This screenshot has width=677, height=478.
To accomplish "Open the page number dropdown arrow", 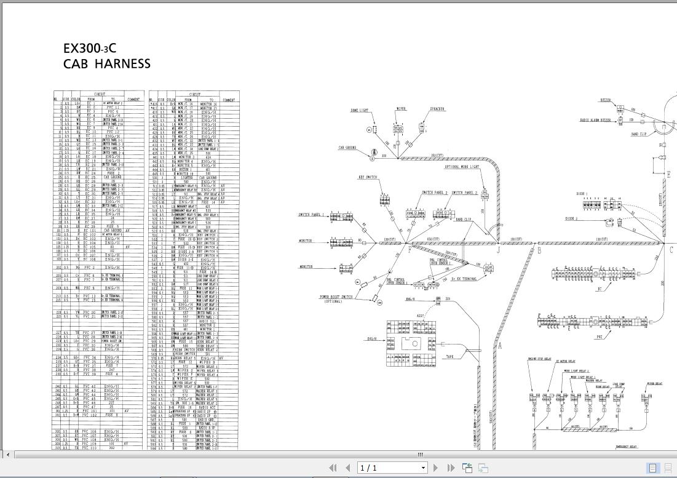I will click(x=423, y=468).
